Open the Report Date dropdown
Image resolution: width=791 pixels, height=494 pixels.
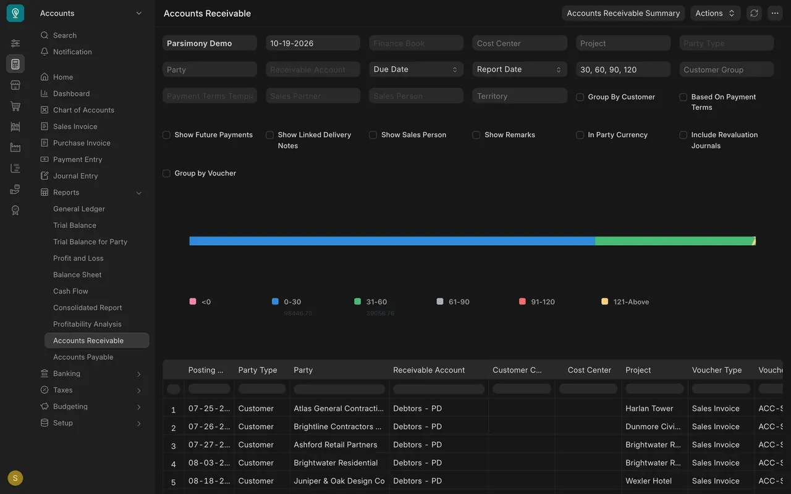pos(520,69)
